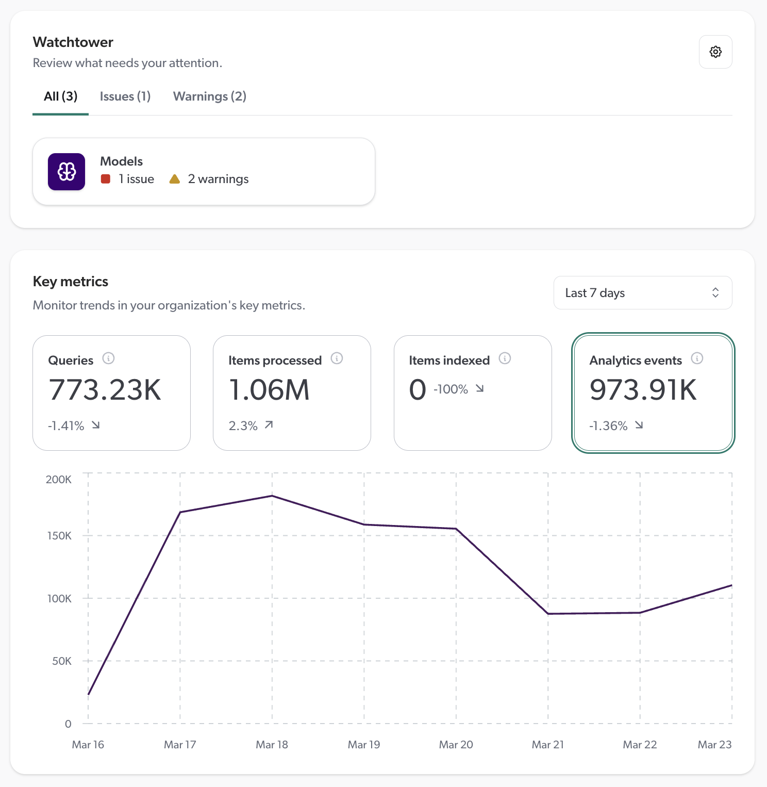Click the upward trend arrow under Items processed
The height and width of the screenshot is (787, 767).
tap(269, 425)
